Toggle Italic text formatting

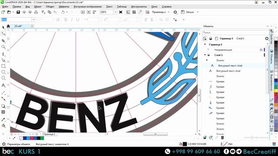[72, 19]
